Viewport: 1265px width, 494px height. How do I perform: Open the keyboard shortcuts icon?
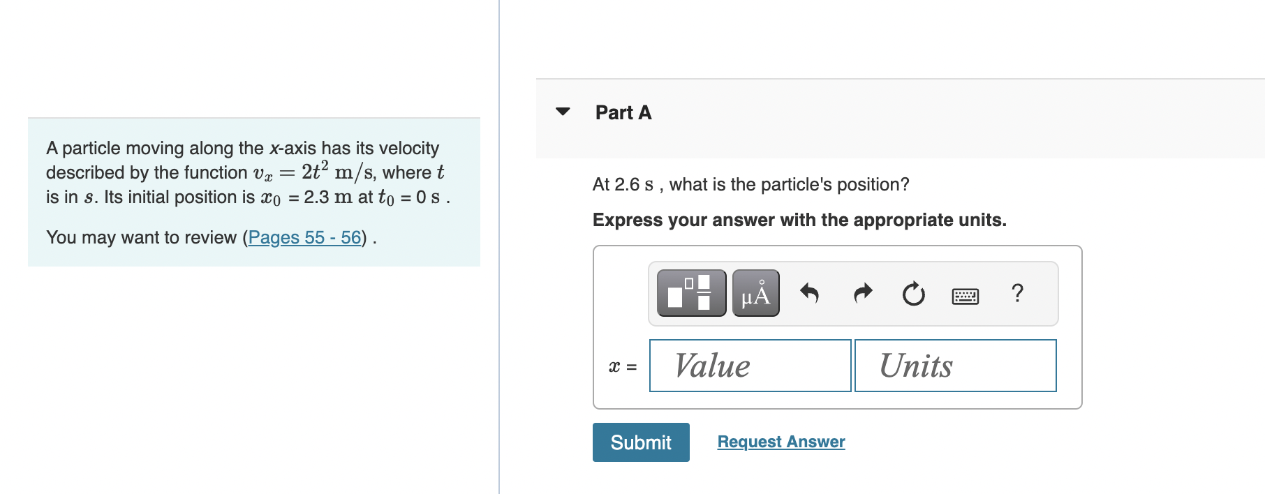click(x=965, y=295)
